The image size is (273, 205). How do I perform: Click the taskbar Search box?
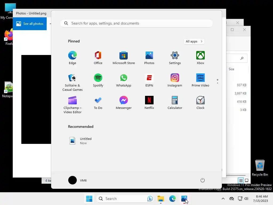tap(125, 199)
